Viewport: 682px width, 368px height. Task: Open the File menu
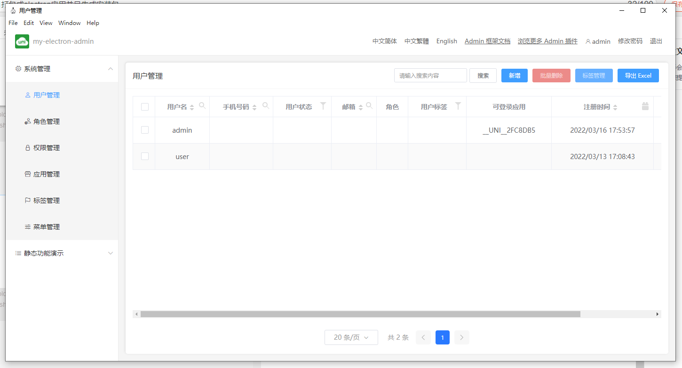pyautogui.click(x=13, y=23)
